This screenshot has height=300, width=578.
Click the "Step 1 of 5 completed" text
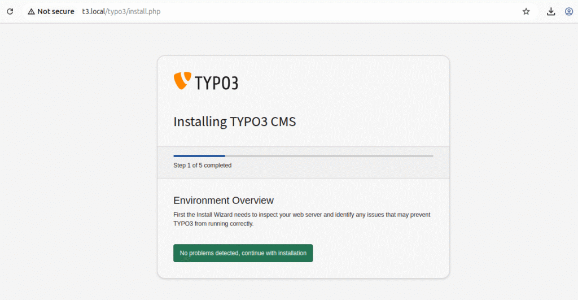tap(202, 166)
